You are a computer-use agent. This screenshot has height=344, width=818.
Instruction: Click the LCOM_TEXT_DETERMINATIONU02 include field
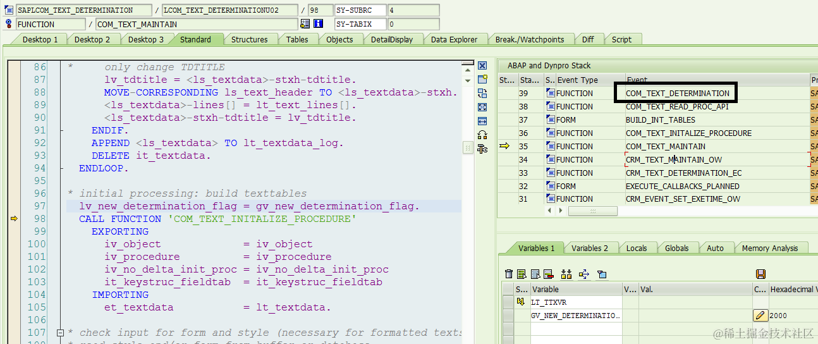coord(229,10)
